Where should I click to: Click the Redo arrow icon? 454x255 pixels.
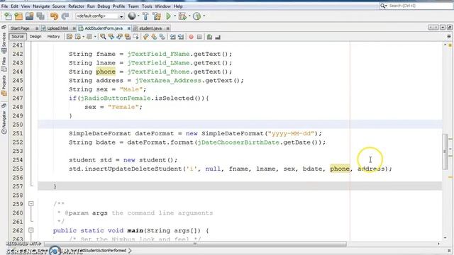pyautogui.click(x=65, y=16)
